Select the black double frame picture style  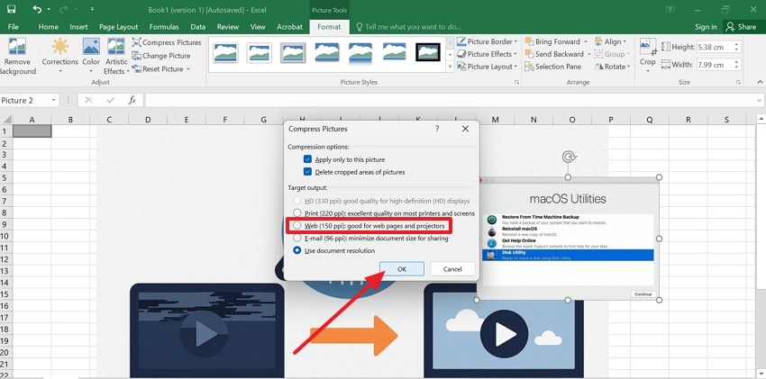[428, 51]
